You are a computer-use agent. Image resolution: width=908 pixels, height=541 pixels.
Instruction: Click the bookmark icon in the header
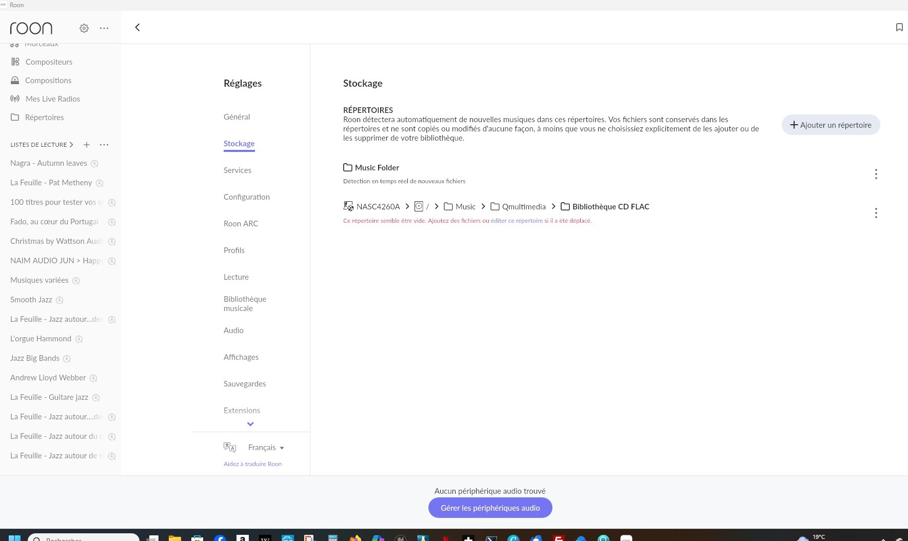coord(899,27)
